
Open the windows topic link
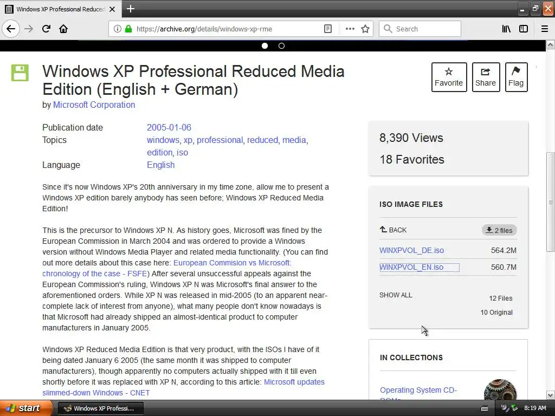click(163, 140)
